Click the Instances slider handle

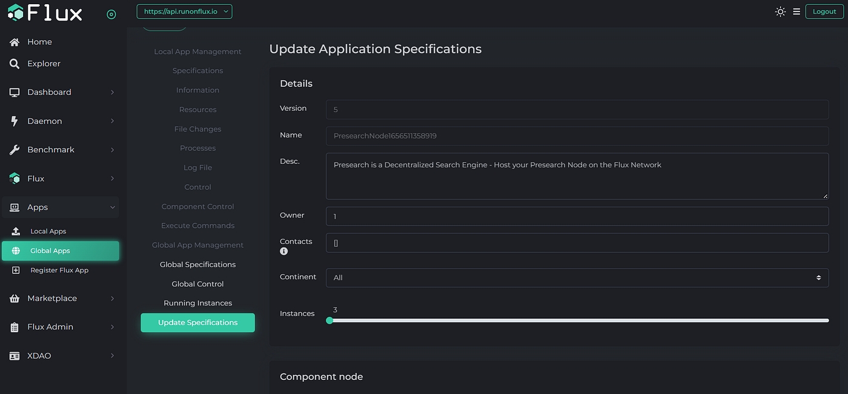330,321
